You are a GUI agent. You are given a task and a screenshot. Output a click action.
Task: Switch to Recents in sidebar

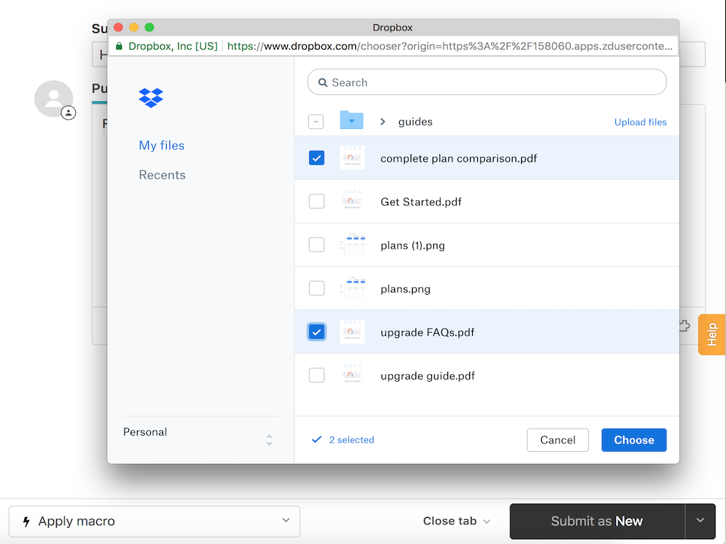[x=162, y=175]
